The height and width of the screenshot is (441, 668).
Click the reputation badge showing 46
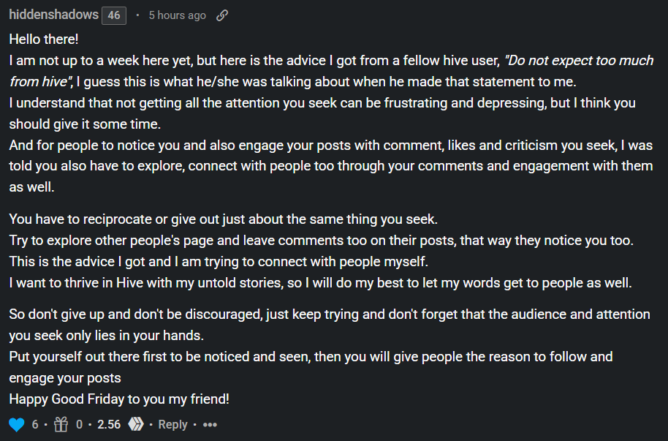(x=114, y=15)
